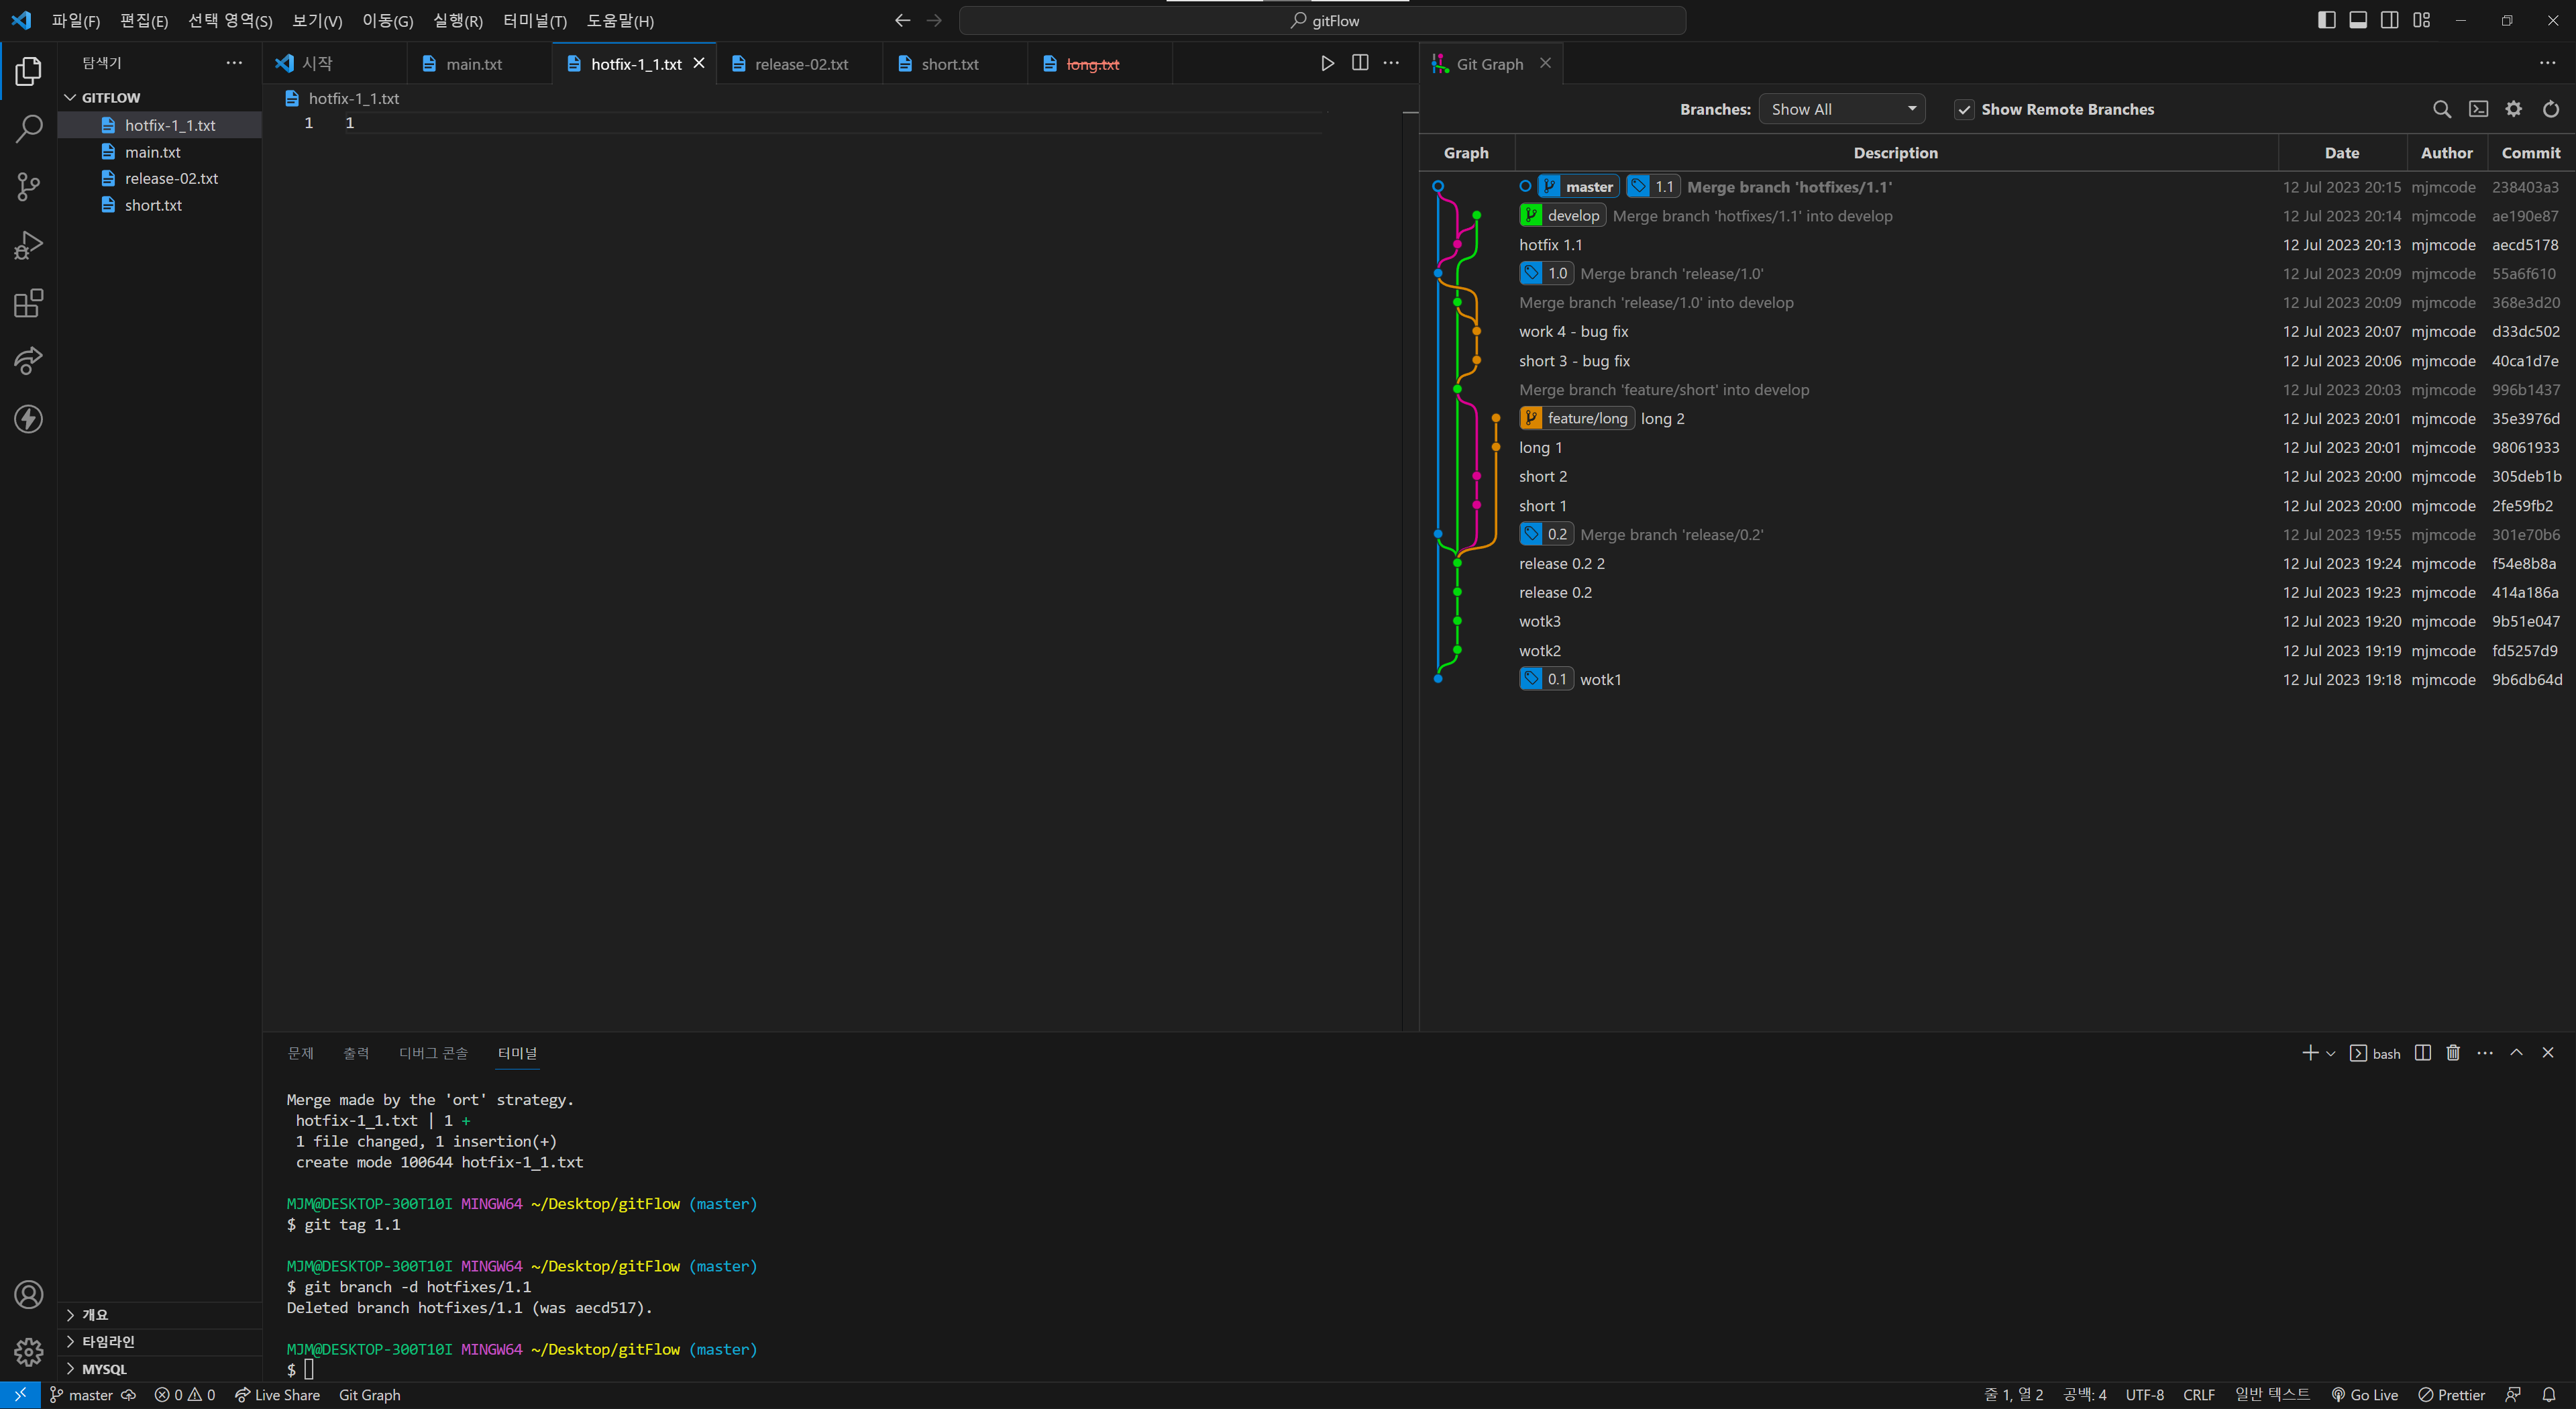2576x1409 pixels.
Task: Open Run and Debug view
Action: [x=28, y=245]
